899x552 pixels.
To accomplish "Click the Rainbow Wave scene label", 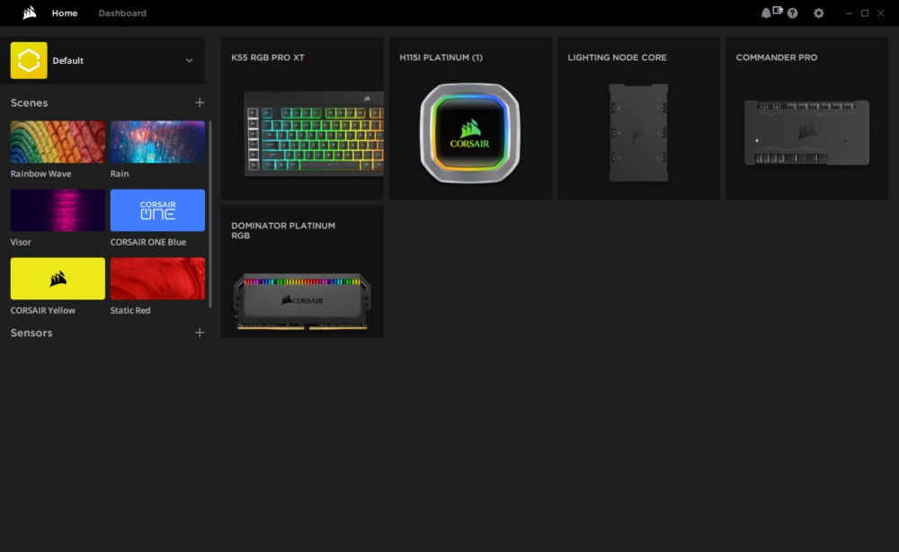I will (x=40, y=174).
